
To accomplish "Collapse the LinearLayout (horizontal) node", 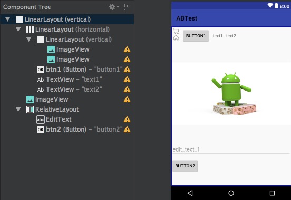I will pyautogui.click(x=18, y=29).
